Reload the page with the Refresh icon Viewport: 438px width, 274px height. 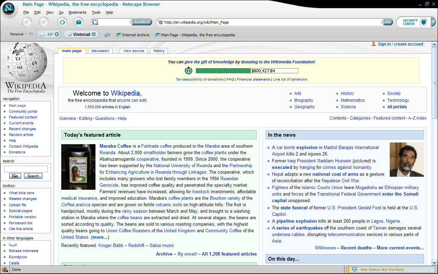tap(62, 22)
